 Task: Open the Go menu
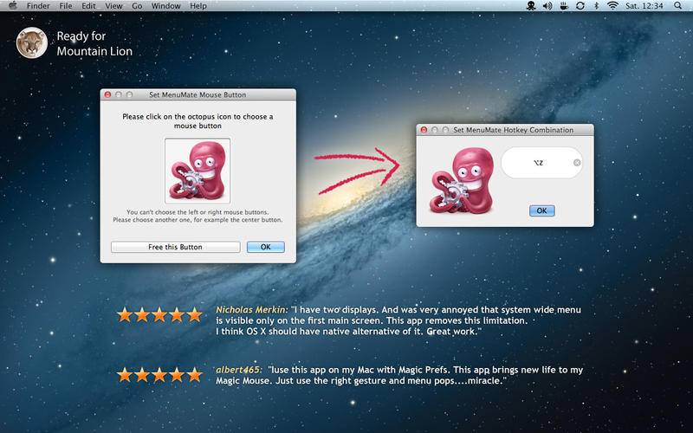point(137,6)
